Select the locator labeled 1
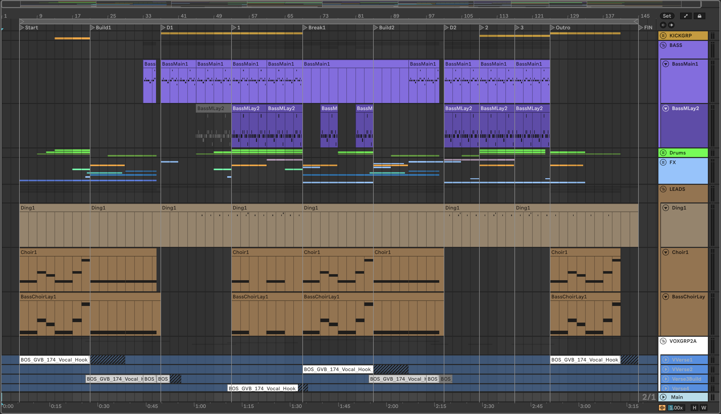 click(x=236, y=28)
